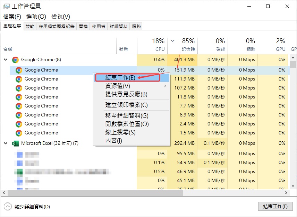The image size is (297, 217).
Task: Collapse the Microsoft Excel (32 位元) group
Action: [6, 143]
